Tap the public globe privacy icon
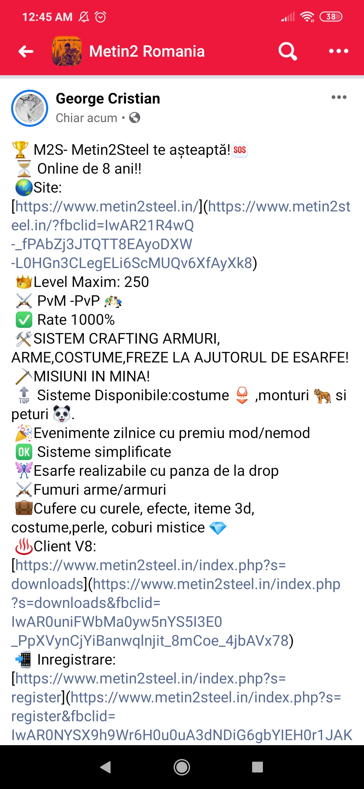Screen dimensions: 364x789 coord(134,118)
